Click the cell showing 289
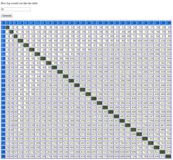This screenshot has width=173, height=160. click(x=94, y=99)
